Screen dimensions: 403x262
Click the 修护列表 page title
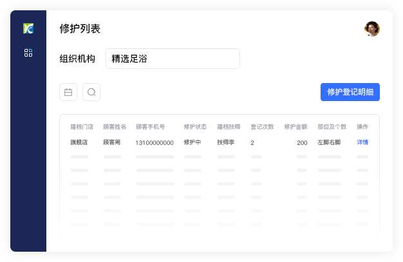(x=80, y=28)
